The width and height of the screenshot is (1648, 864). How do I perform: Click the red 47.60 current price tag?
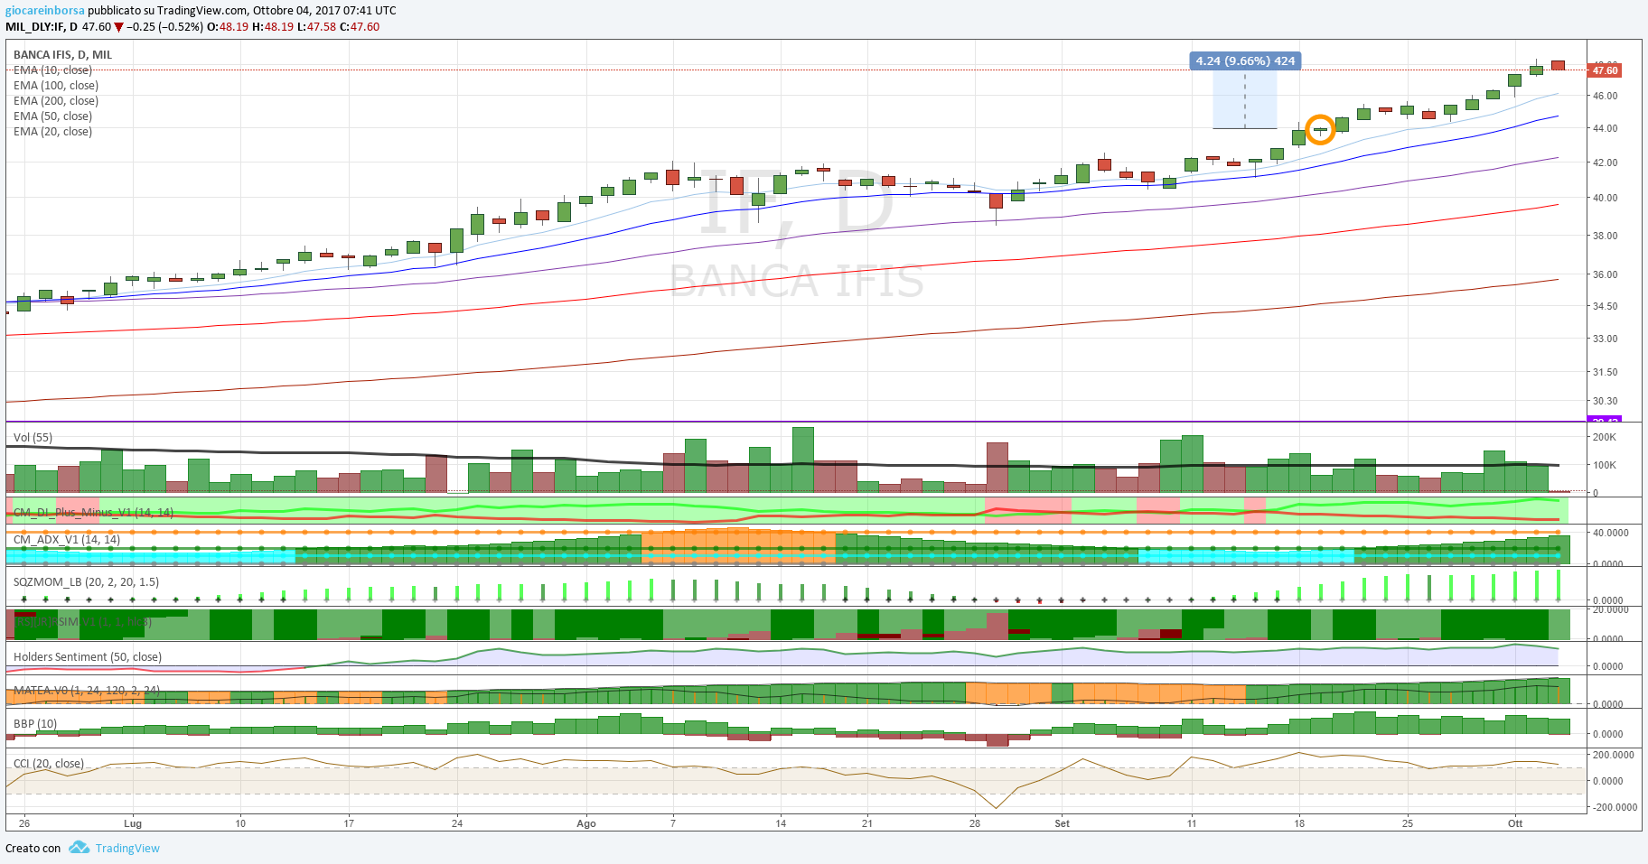[x=1605, y=70]
